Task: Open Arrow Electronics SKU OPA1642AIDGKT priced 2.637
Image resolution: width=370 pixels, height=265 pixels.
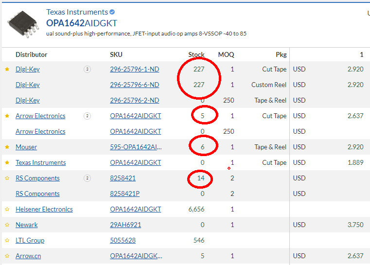Action: click(x=136, y=116)
